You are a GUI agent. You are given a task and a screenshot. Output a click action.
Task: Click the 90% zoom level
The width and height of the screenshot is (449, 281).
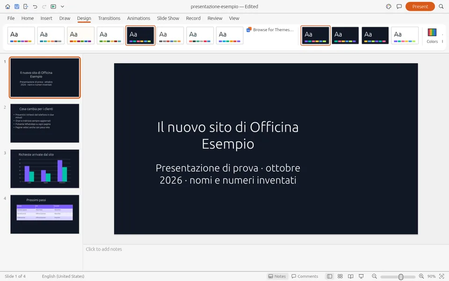pos(431,276)
